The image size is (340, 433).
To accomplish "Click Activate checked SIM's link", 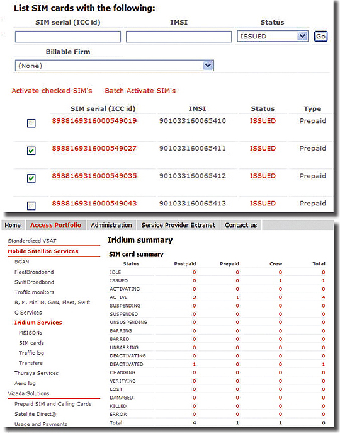I will tap(52, 91).
